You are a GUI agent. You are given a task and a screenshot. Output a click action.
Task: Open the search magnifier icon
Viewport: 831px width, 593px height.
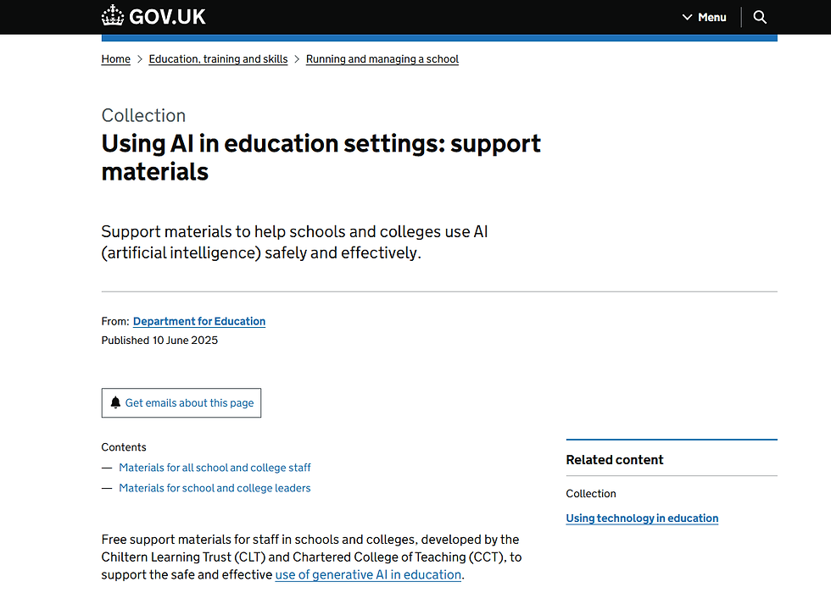pos(760,17)
